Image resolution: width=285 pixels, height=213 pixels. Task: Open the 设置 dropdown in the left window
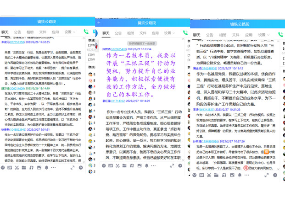(x=70, y=32)
